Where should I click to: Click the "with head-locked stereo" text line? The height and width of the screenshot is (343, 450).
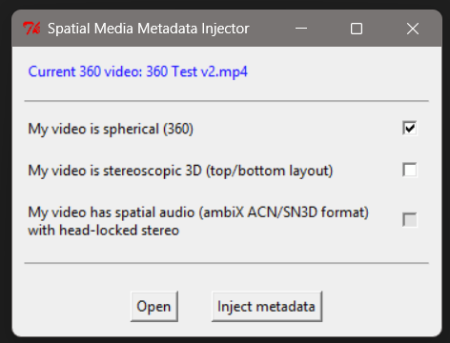[x=104, y=231]
